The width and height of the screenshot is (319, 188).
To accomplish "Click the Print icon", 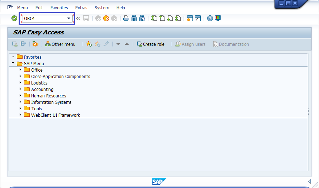I will tap(126, 19).
